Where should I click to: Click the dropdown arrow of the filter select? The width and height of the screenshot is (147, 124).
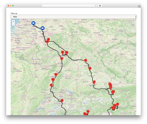(136, 17)
